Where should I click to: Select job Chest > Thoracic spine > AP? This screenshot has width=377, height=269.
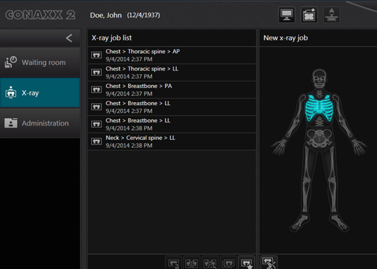click(x=172, y=55)
